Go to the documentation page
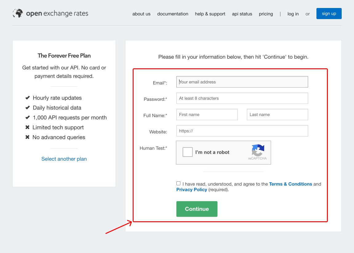354x253 pixels. coord(173,14)
